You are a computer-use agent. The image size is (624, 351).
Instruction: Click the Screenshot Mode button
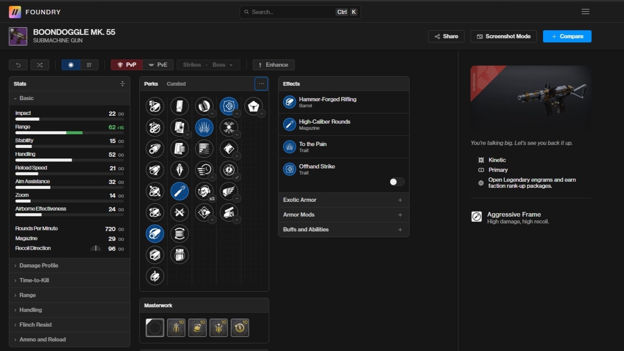(503, 36)
